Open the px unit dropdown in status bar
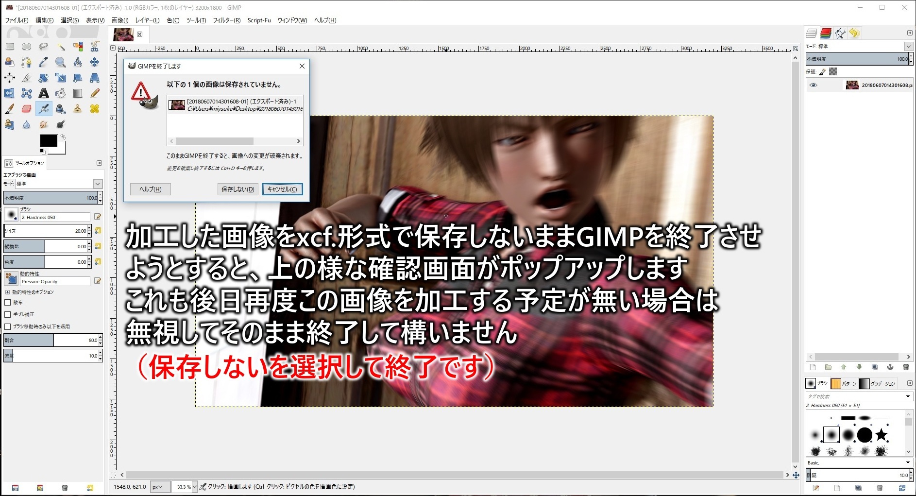This screenshot has height=496, width=916. click(160, 486)
